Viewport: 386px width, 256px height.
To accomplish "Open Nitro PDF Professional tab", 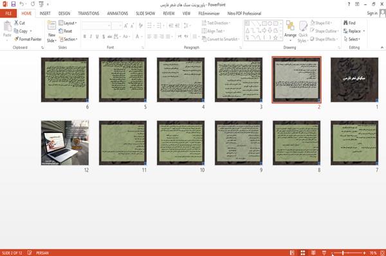I will 244,13.
